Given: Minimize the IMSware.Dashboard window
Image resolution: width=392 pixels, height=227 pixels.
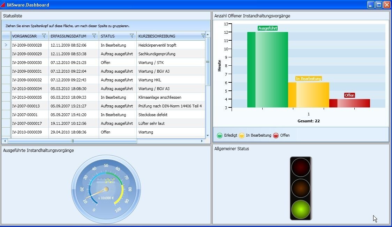Looking at the screenshot, I should pyautogui.click(x=371, y=5).
